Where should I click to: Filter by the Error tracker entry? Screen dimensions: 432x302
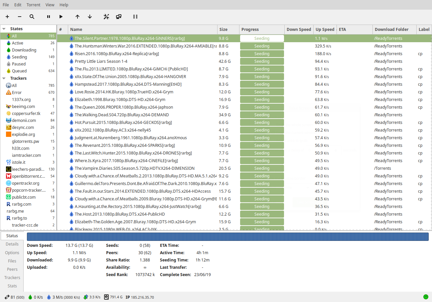point(28,92)
